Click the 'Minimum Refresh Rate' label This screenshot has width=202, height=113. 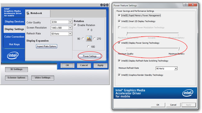click(129, 68)
